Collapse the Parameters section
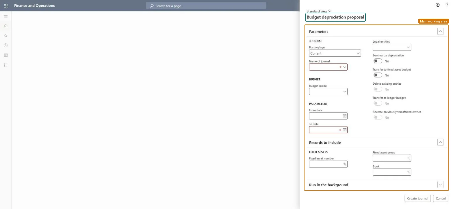Viewport: 453px width, 209px height. [x=440, y=31]
